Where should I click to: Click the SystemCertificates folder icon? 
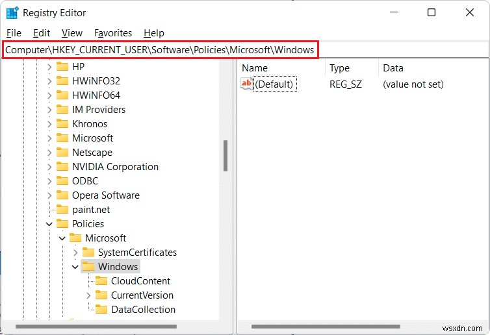click(88, 253)
